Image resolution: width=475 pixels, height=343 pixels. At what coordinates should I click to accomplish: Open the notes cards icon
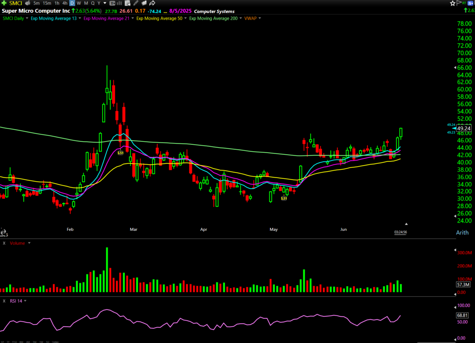144,3
